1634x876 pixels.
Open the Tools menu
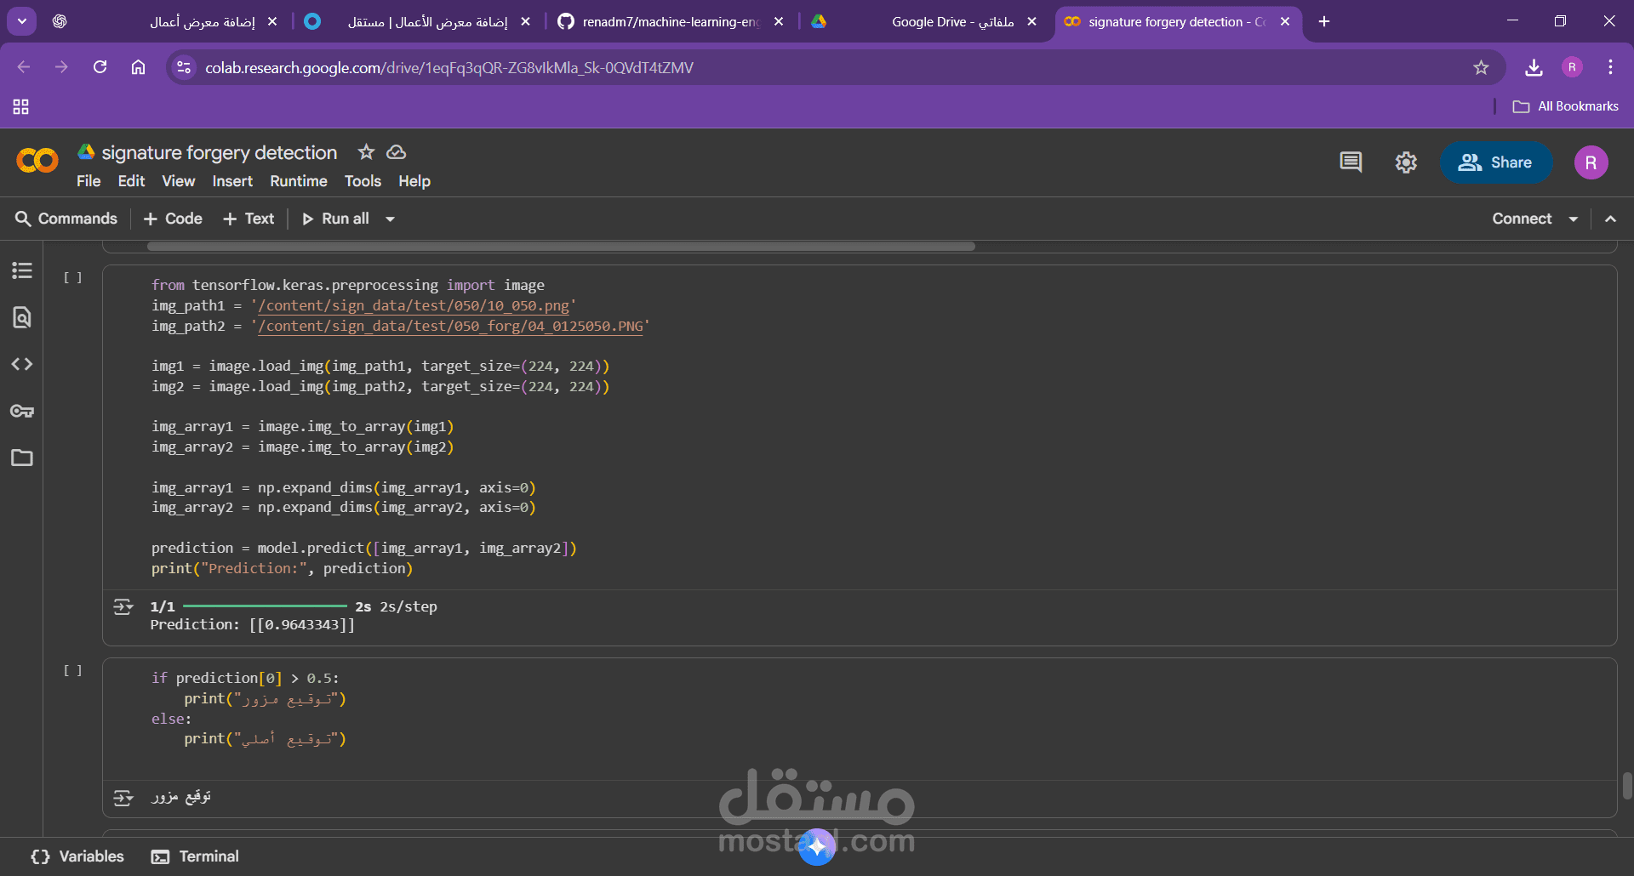[363, 181]
